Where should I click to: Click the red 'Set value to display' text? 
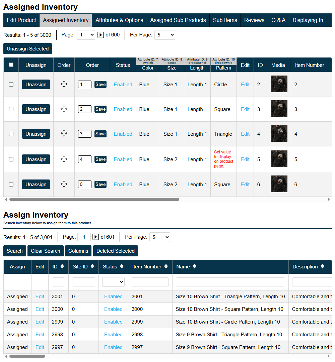223,159
